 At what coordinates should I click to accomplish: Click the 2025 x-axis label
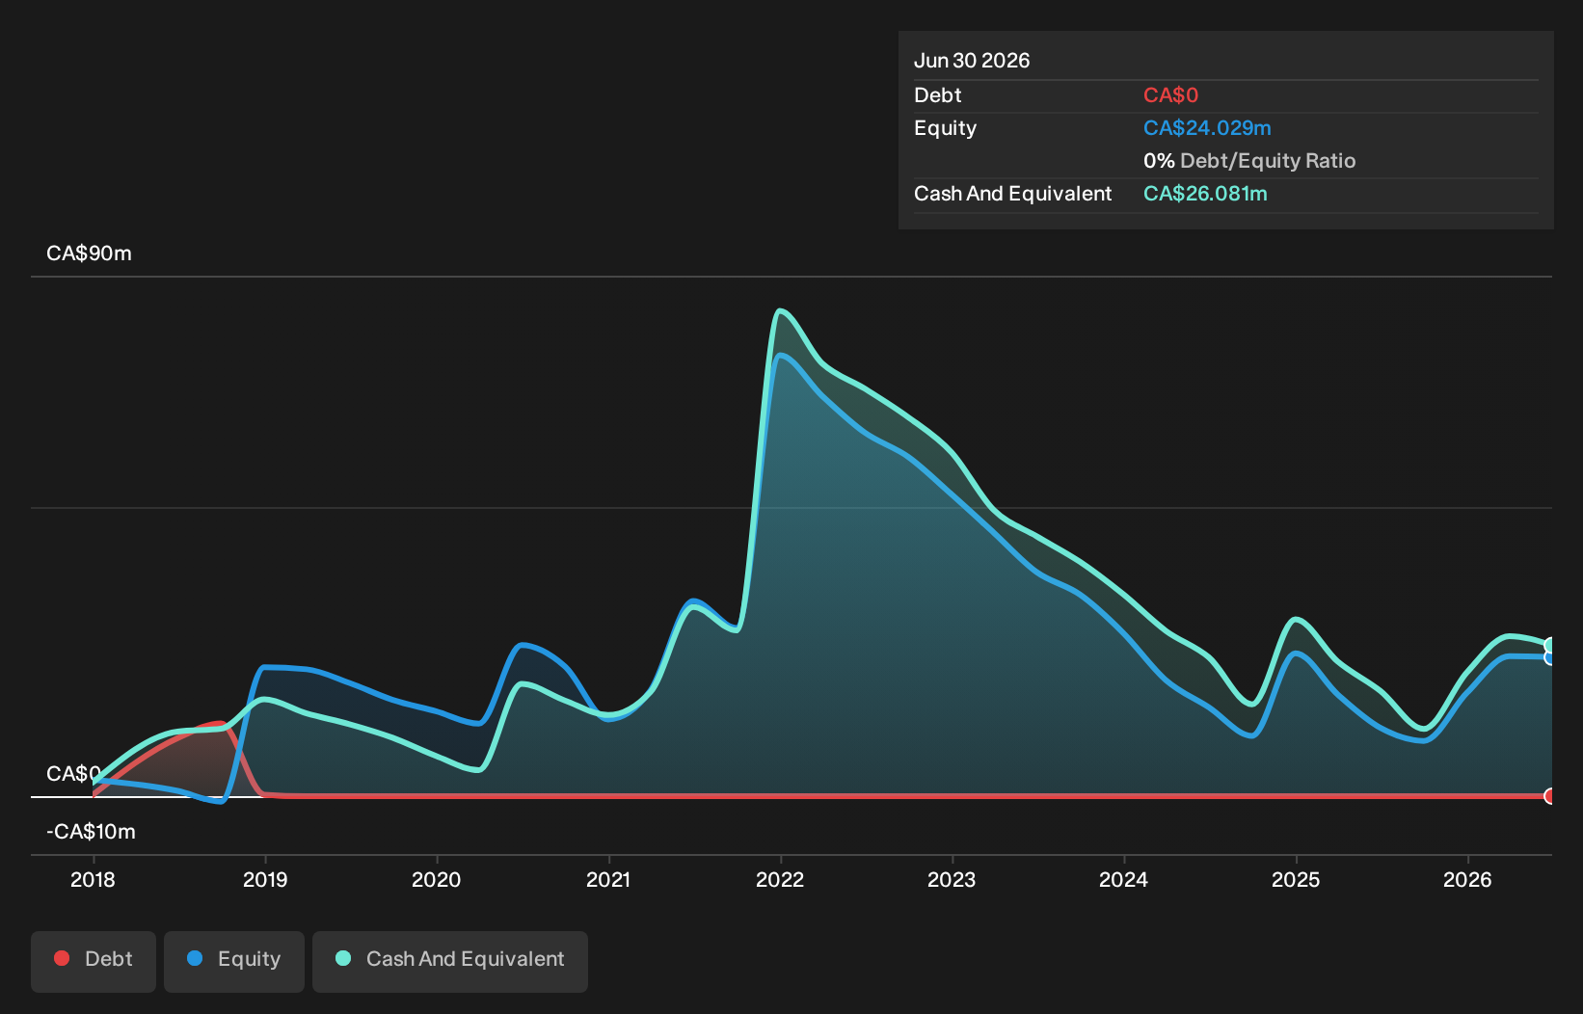(x=1296, y=880)
